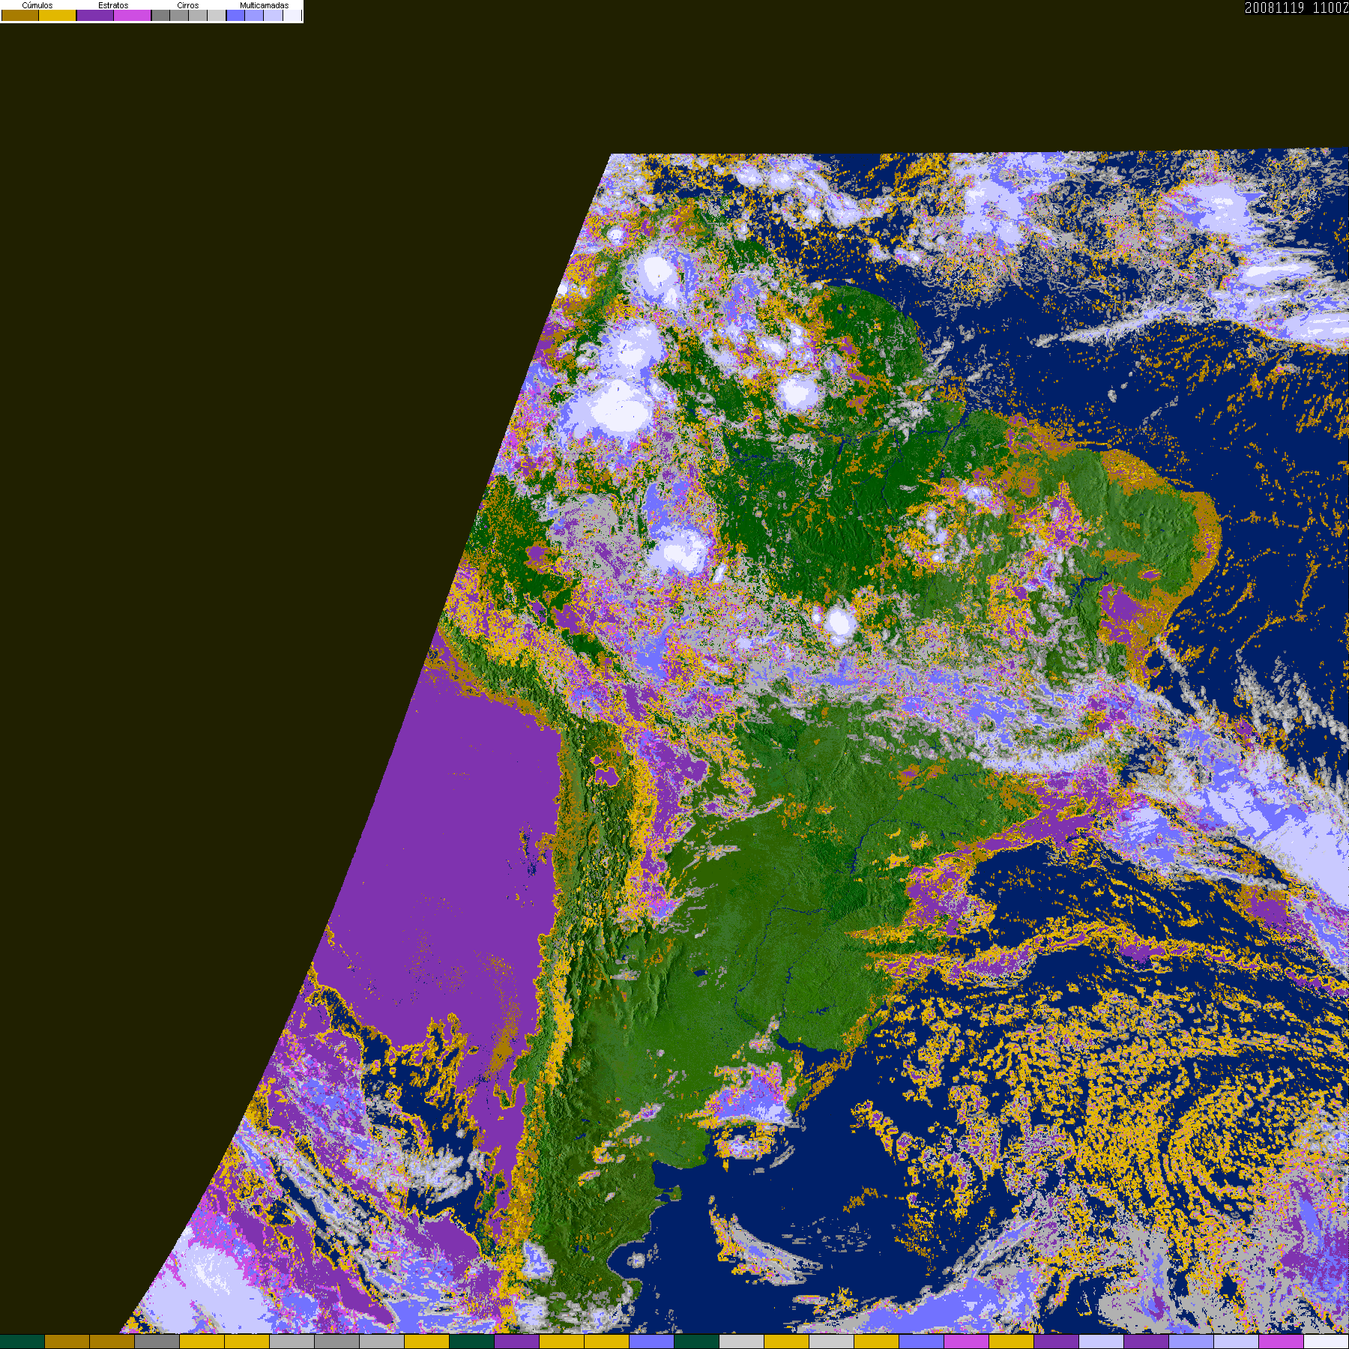Click the Estratos legend label

[x=113, y=5]
